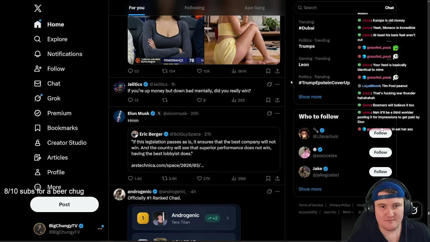The height and width of the screenshot is (242, 430).
Task: Bookmark the post with 561K views
Action: click(x=268, y=71)
